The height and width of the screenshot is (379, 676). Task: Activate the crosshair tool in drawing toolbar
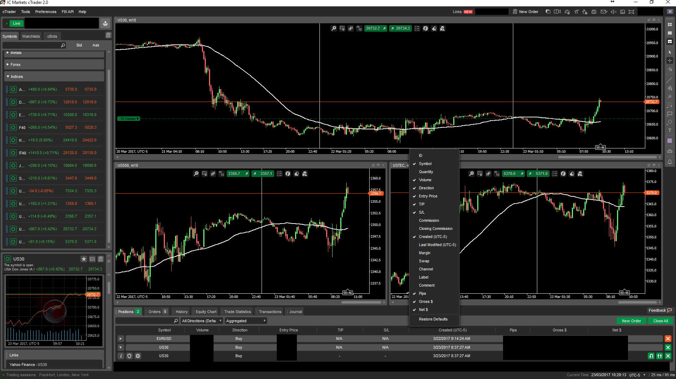(x=670, y=61)
